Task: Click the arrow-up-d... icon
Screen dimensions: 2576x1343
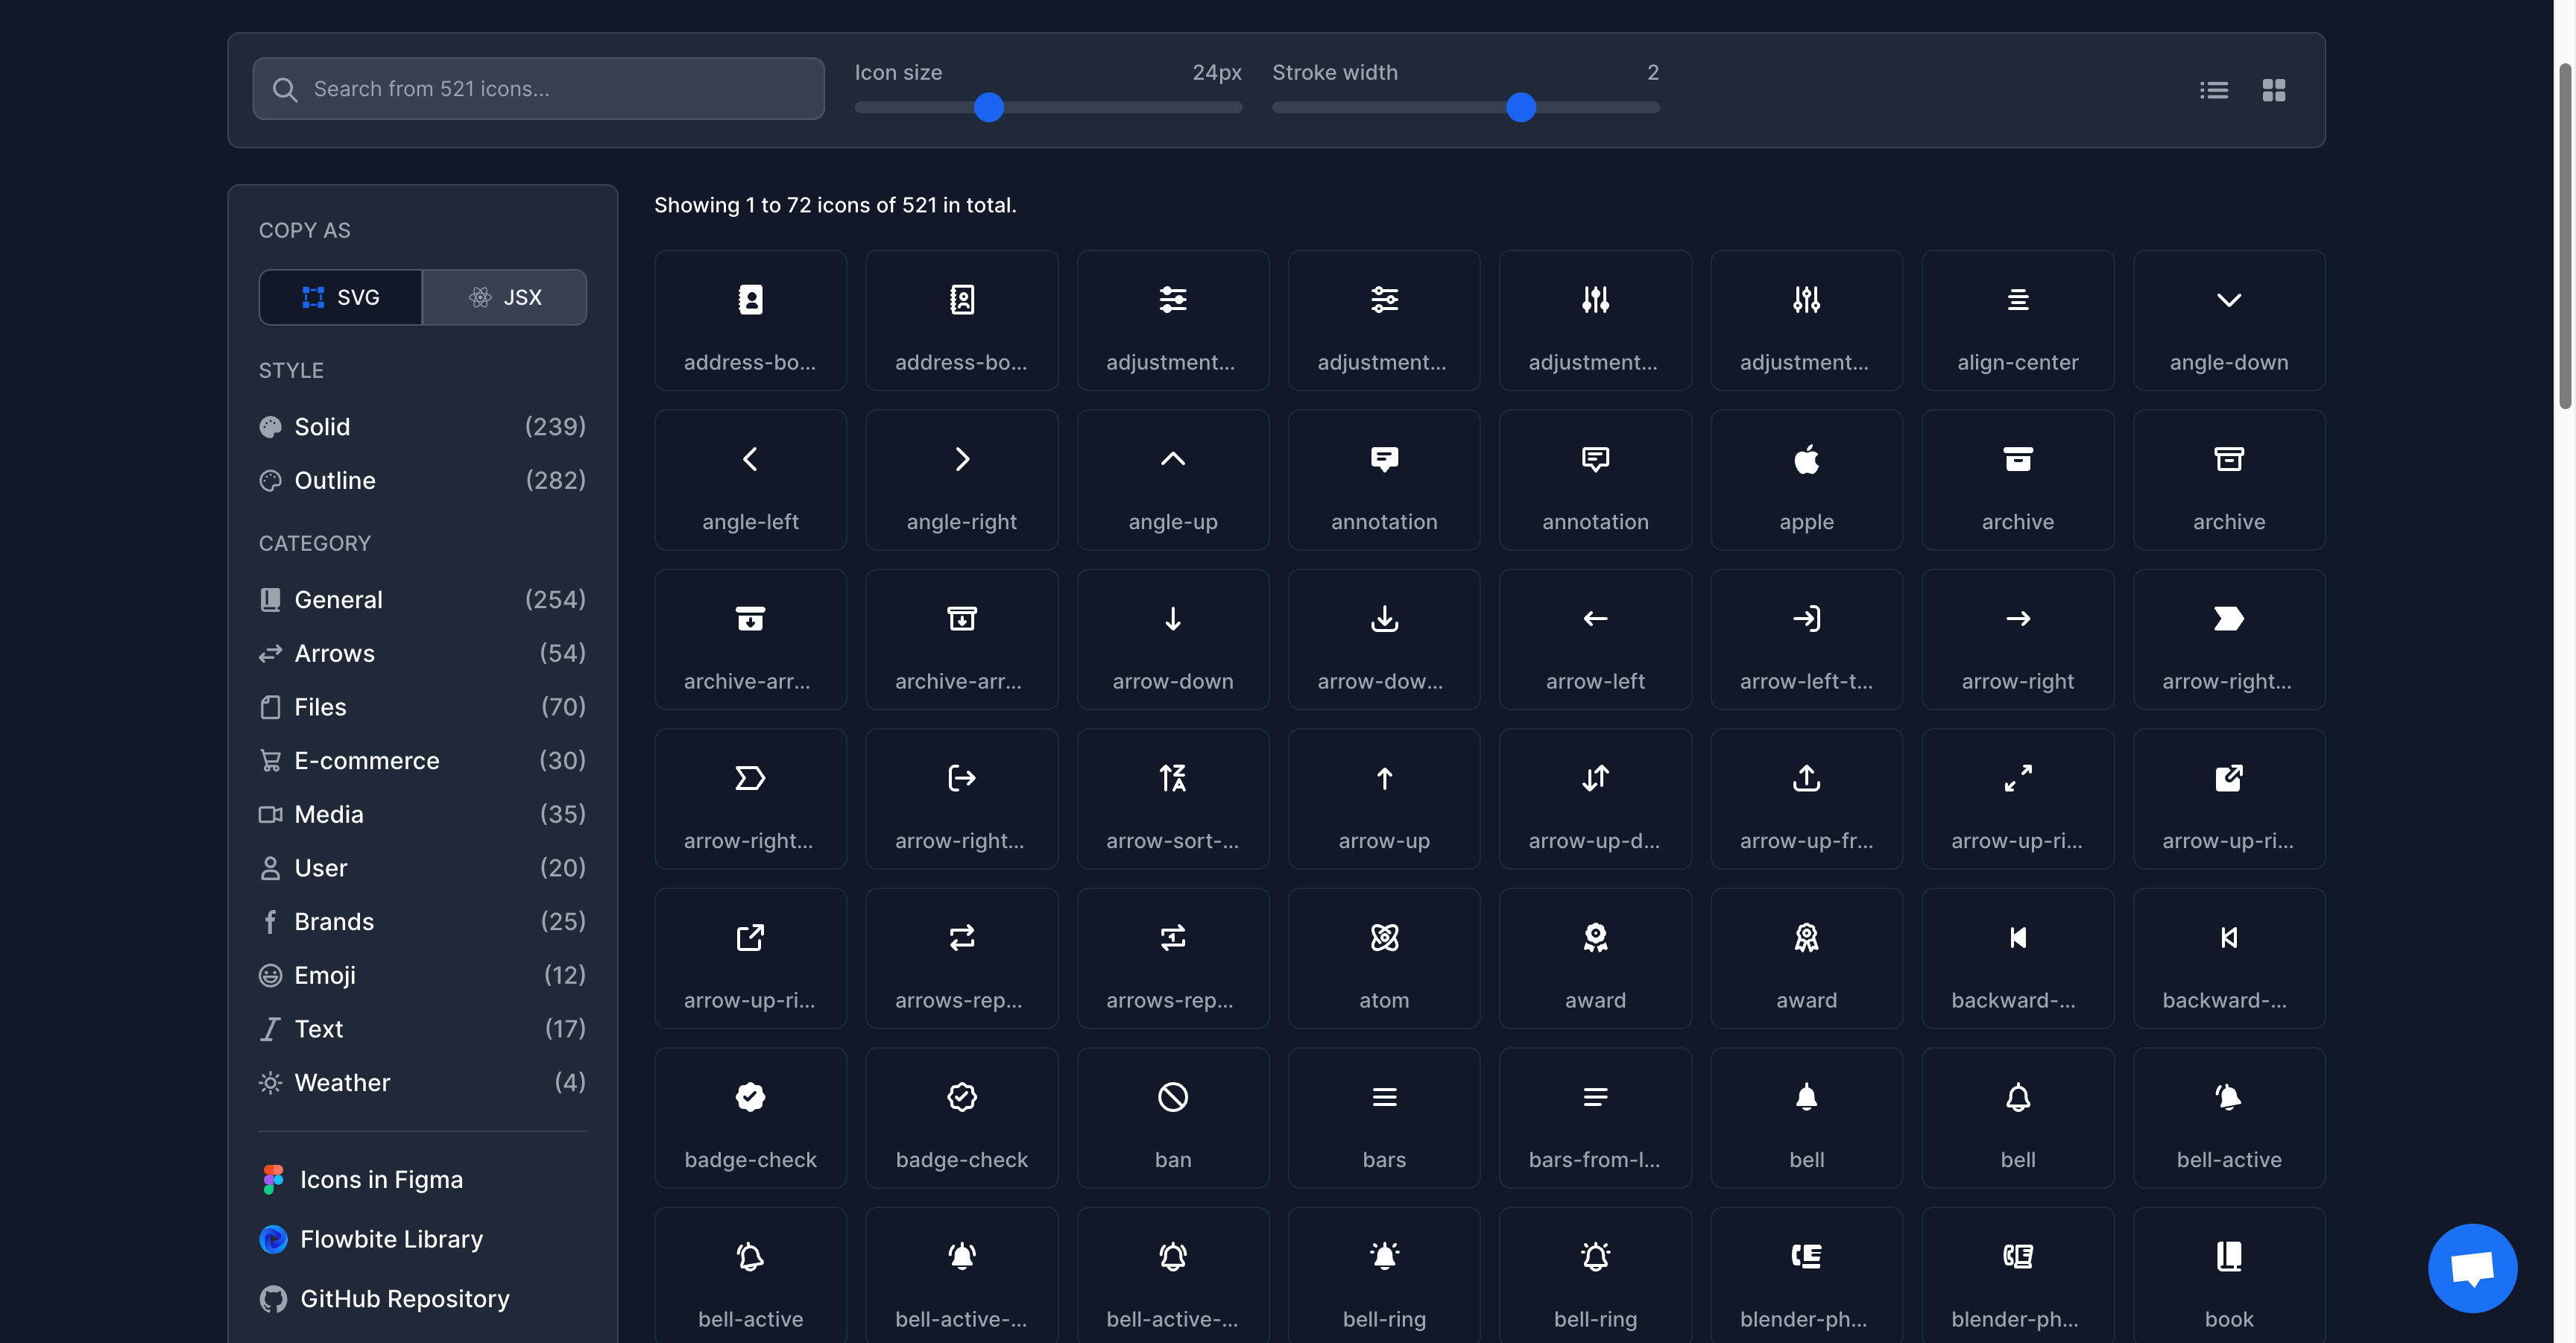Action: click(x=1595, y=799)
